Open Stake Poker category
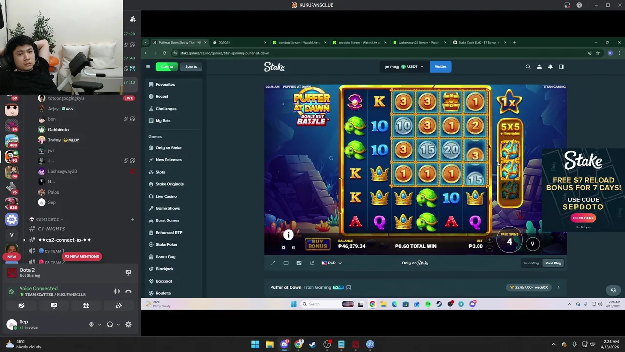Viewport: 625px width, 352px height. click(167, 244)
